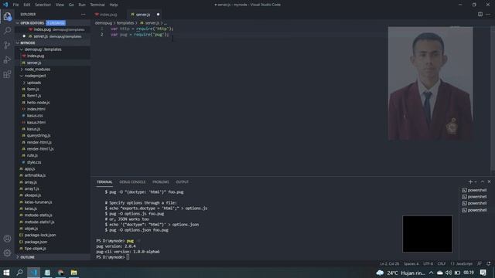Open the Run and Debug view
This screenshot has width=495, height=278.
(7, 59)
